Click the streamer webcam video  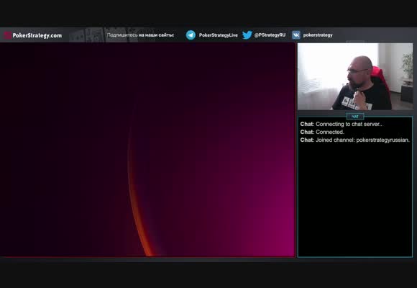(x=355, y=76)
